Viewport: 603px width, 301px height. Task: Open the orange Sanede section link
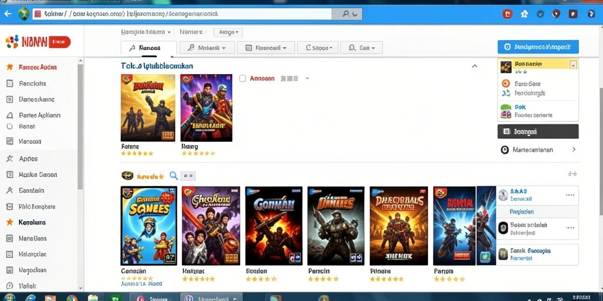click(150, 176)
